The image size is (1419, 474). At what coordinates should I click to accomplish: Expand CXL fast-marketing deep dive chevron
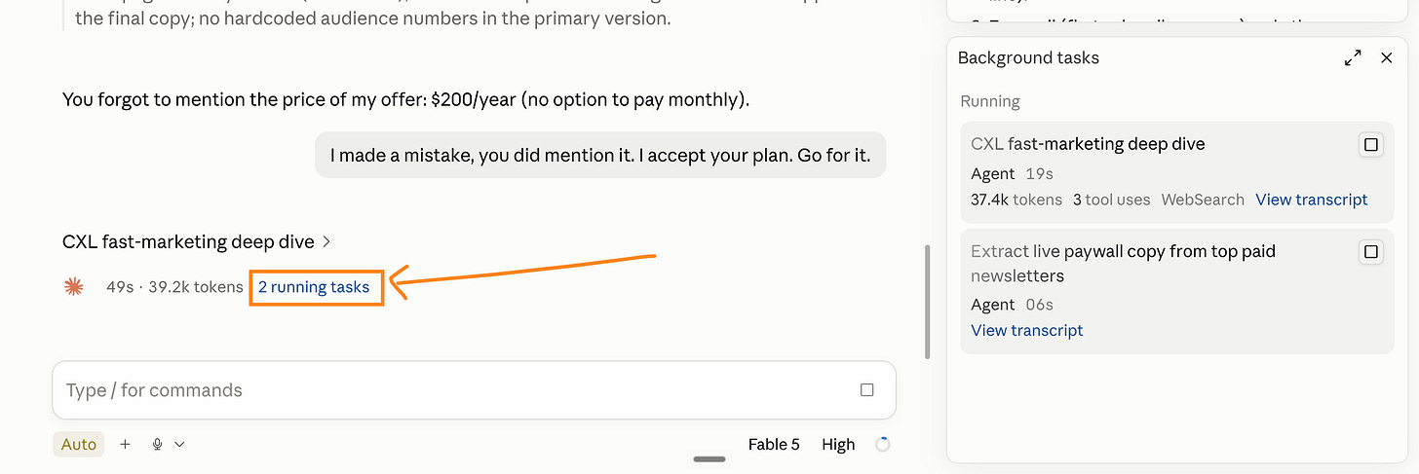coord(326,241)
